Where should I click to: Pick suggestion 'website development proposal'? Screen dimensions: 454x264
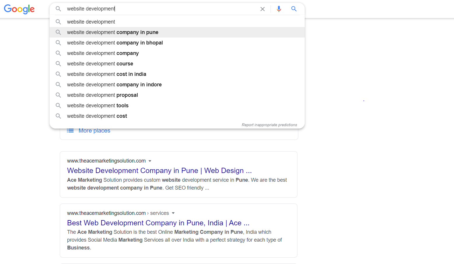(x=177, y=95)
